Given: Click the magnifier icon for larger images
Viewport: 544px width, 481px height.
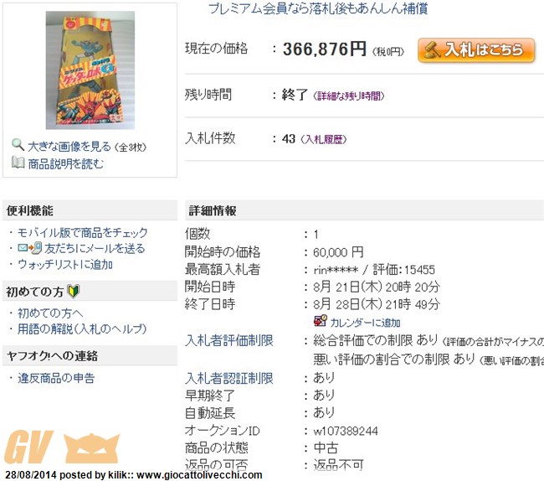Looking at the screenshot, I should [x=18, y=144].
